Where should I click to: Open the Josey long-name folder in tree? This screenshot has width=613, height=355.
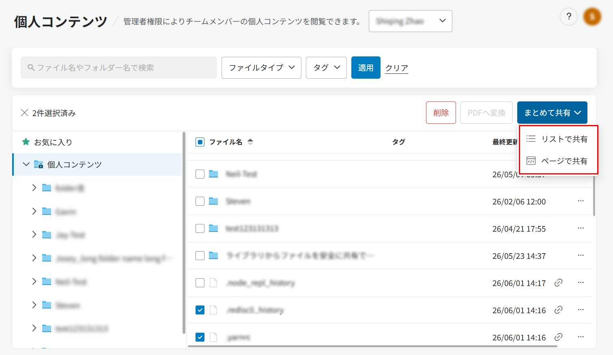coord(114,258)
